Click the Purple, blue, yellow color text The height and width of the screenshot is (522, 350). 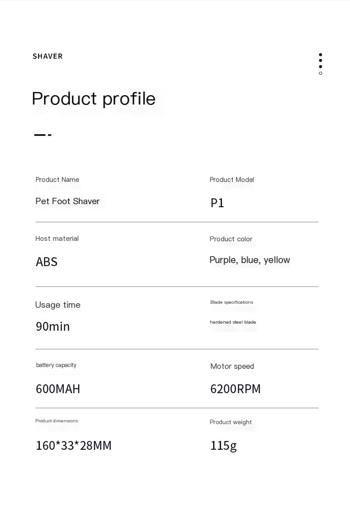tap(250, 260)
